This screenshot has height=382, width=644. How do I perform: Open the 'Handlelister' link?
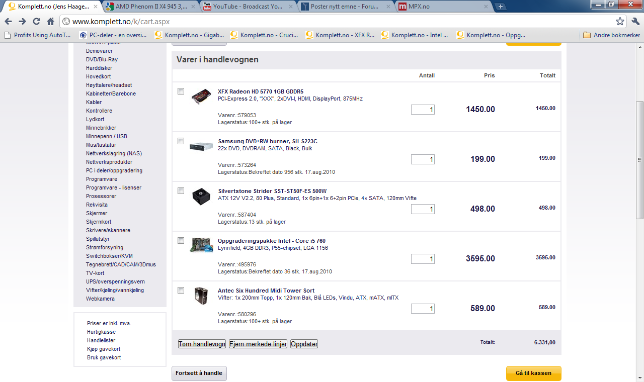pos(101,340)
